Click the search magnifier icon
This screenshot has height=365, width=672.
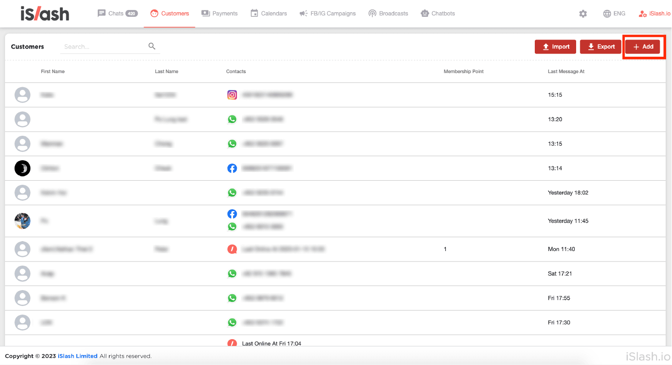(x=152, y=46)
